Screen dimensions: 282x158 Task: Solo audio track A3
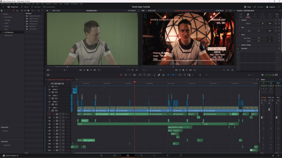click(x=60, y=121)
